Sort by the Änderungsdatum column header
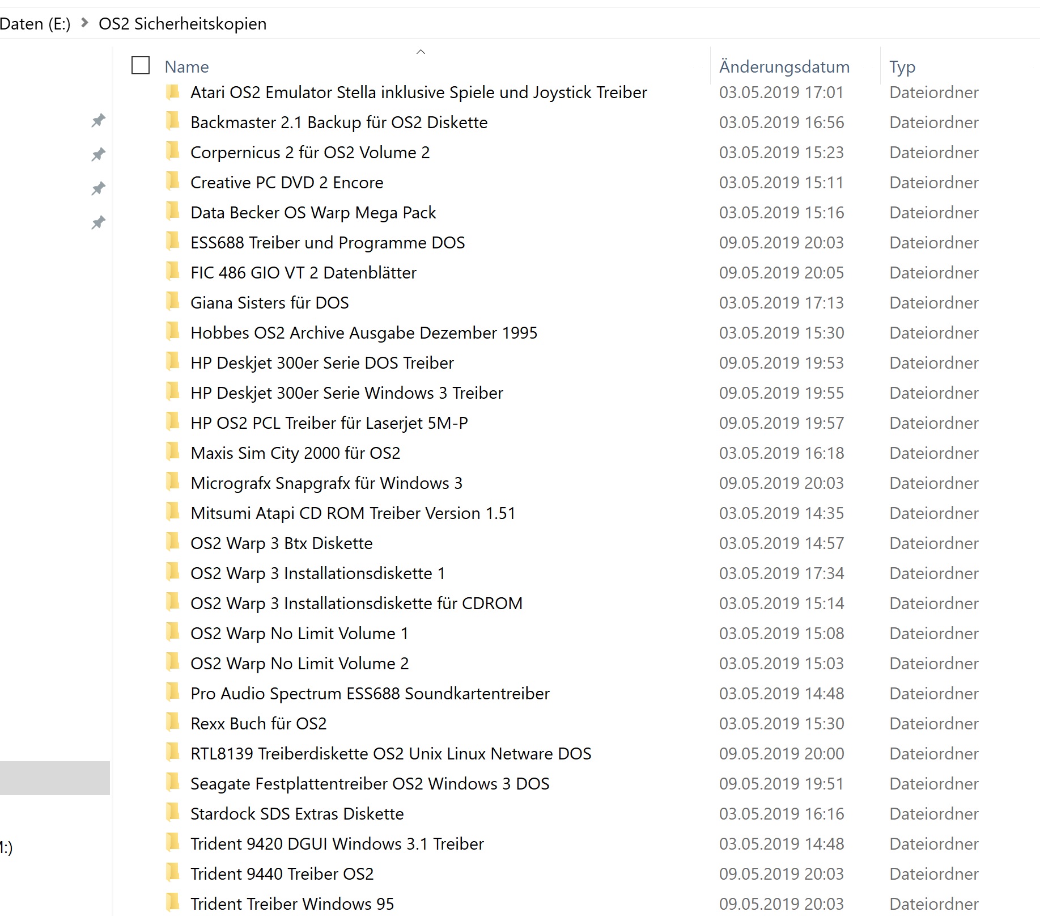1040x916 pixels. pos(784,67)
